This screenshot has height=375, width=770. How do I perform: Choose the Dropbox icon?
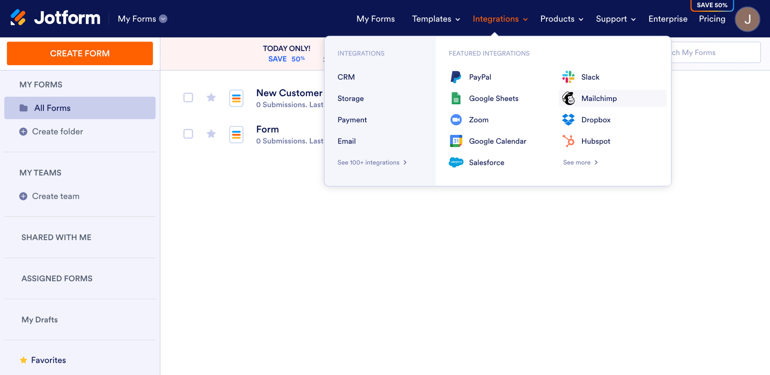pos(568,120)
